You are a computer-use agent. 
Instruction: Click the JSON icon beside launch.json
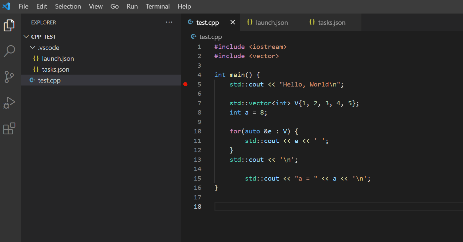click(36, 58)
